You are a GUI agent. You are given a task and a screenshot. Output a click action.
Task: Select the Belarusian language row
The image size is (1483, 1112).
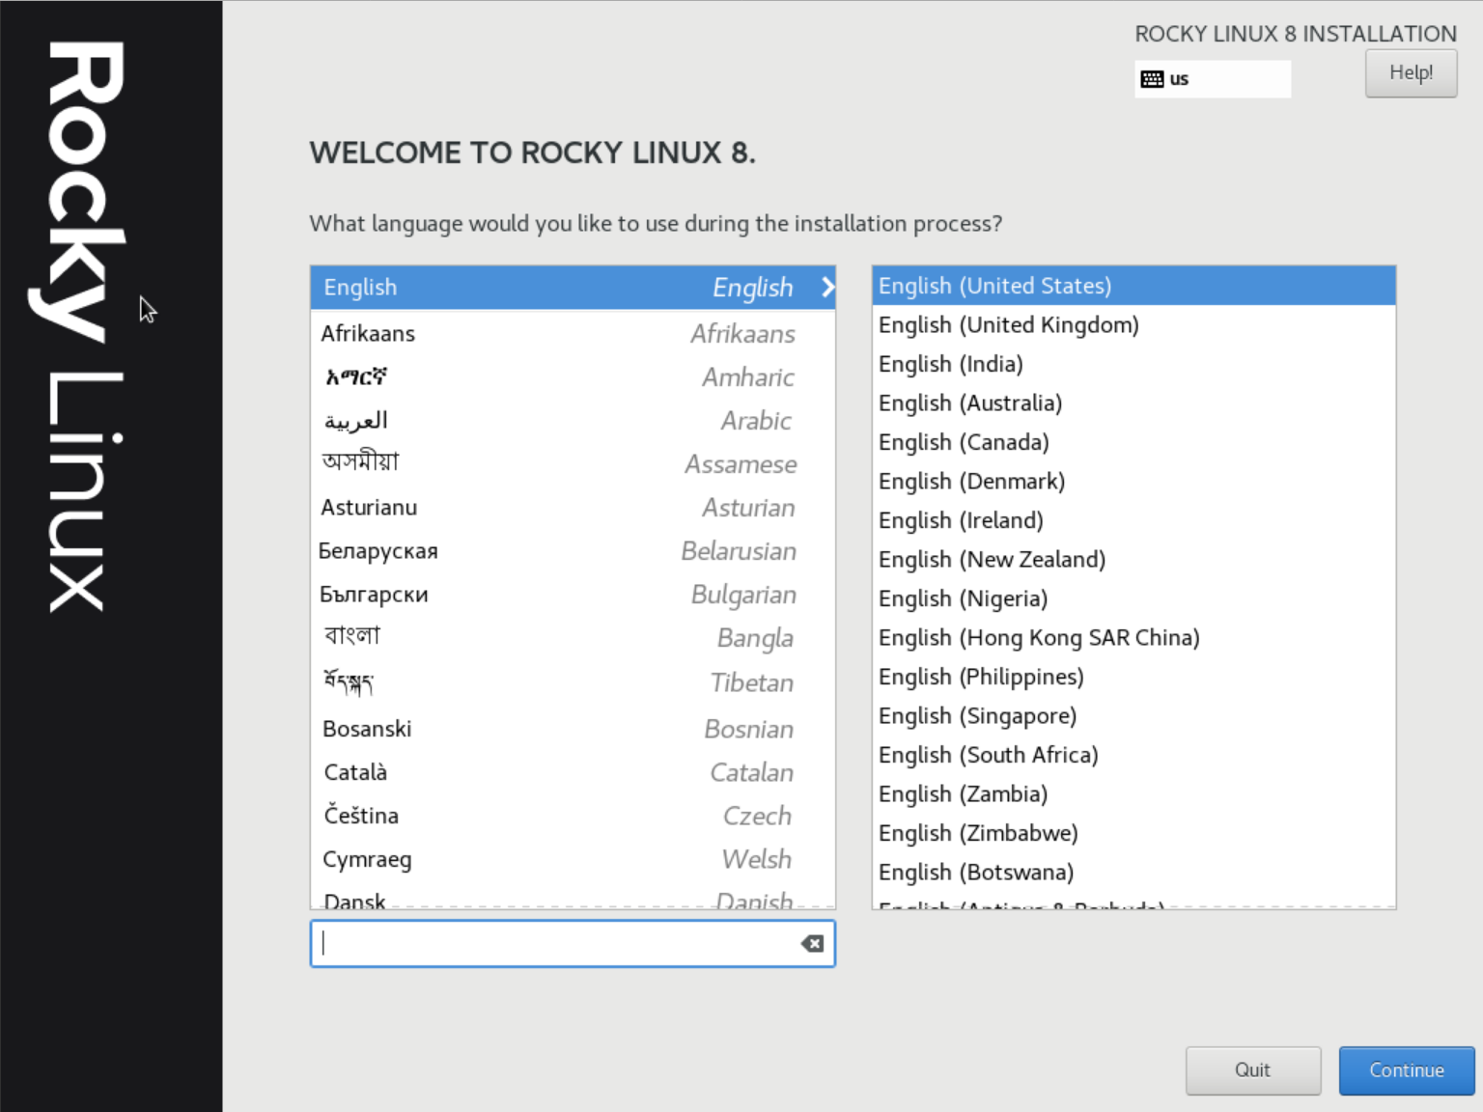[573, 550]
